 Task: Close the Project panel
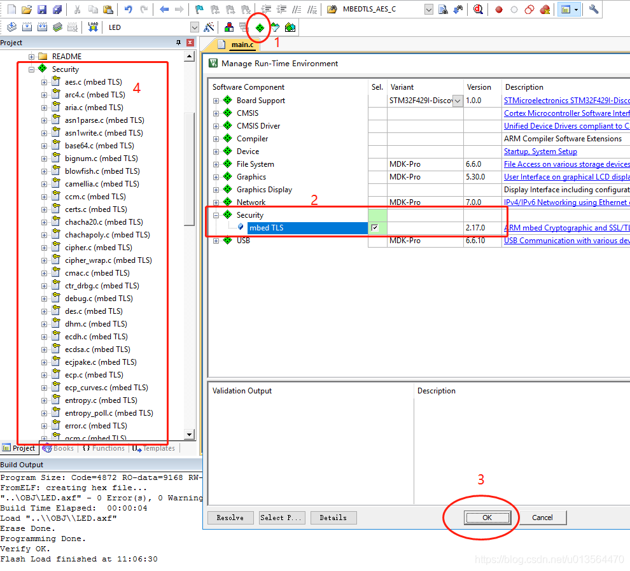[x=190, y=43]
